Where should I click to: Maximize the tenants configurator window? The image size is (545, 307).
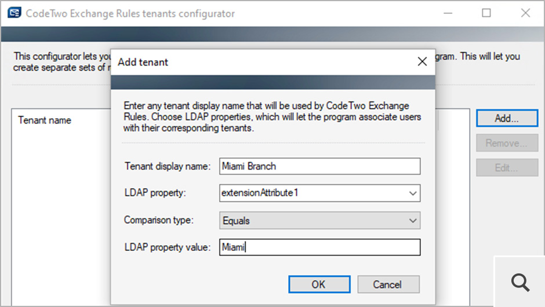coord(486,13)
